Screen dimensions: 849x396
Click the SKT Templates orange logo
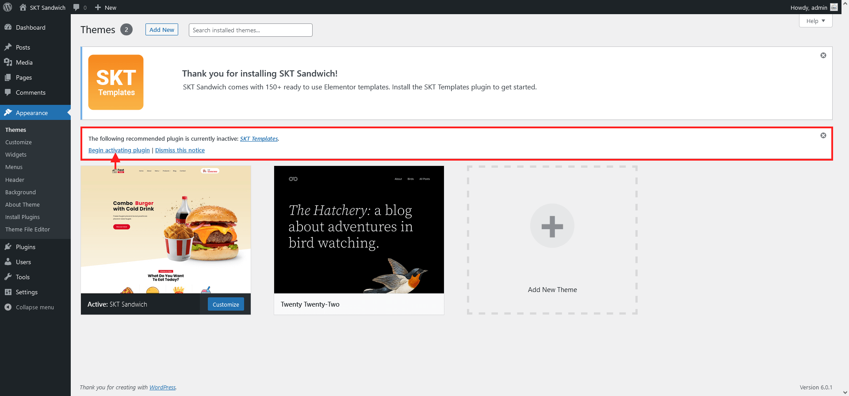point(116,82)
